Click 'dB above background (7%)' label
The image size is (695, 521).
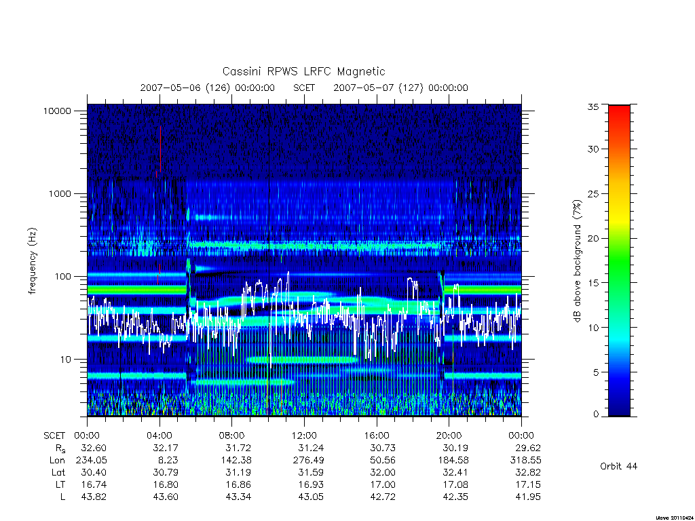pyautogui.click(x=577, y=261)
